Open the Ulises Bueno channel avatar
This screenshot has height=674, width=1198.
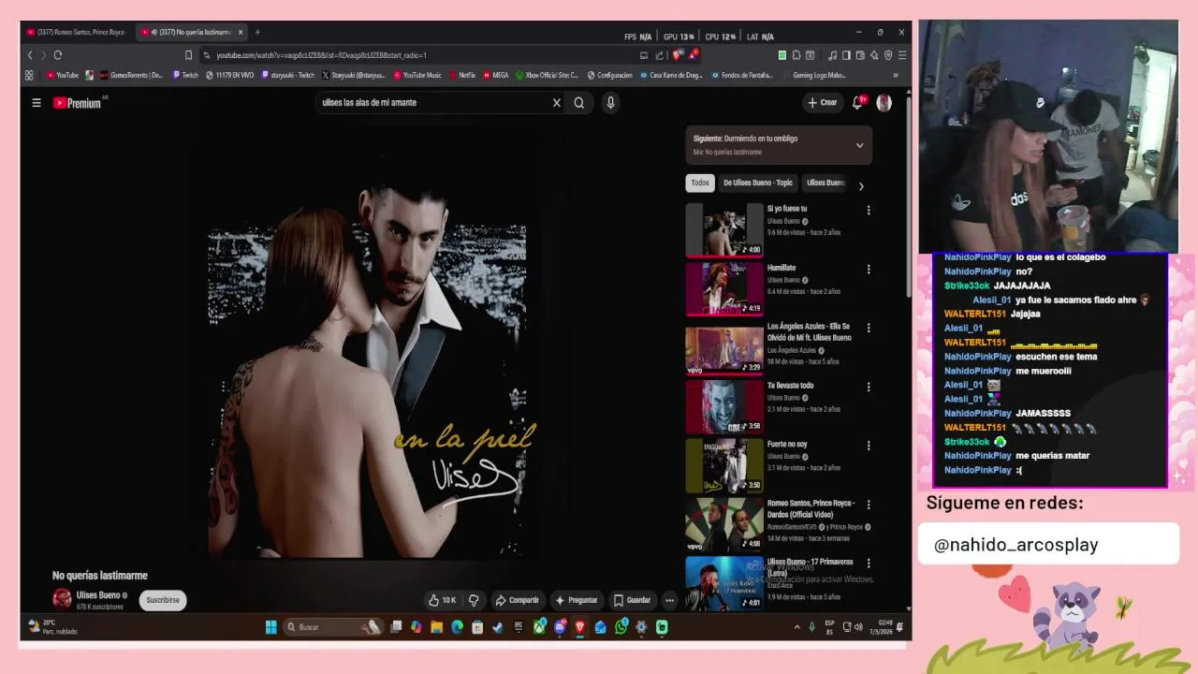[x=62, y=599]
